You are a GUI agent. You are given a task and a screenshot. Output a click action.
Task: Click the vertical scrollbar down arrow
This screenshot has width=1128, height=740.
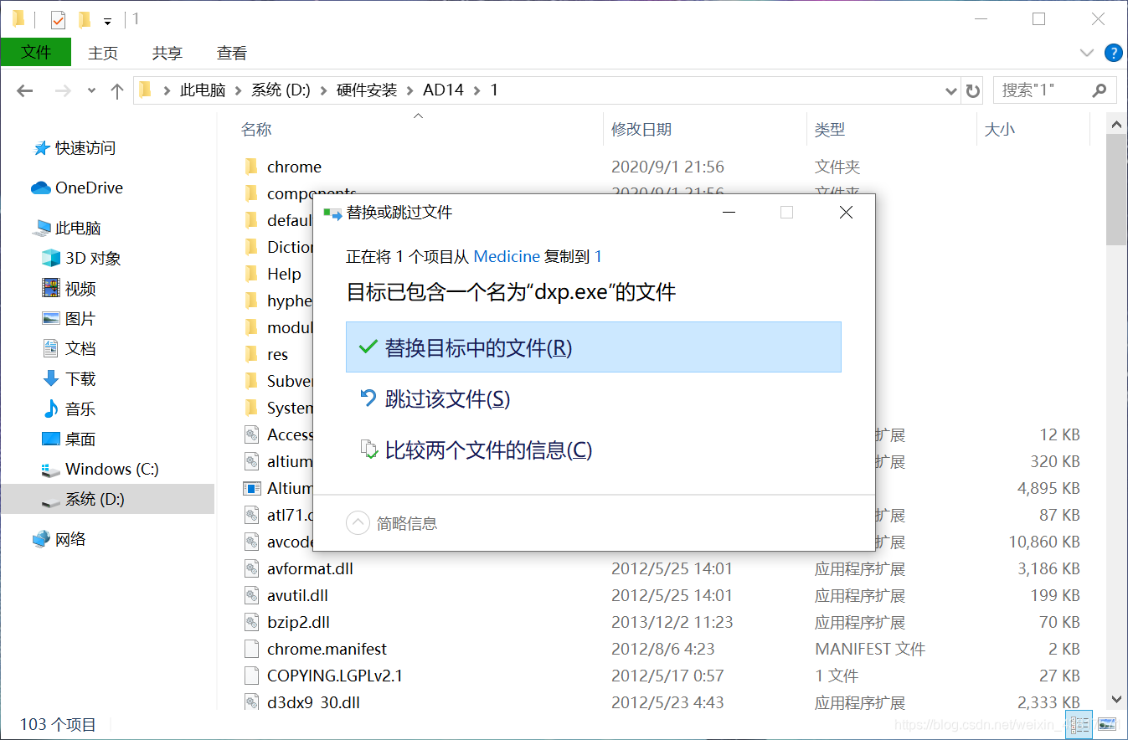1116,699
